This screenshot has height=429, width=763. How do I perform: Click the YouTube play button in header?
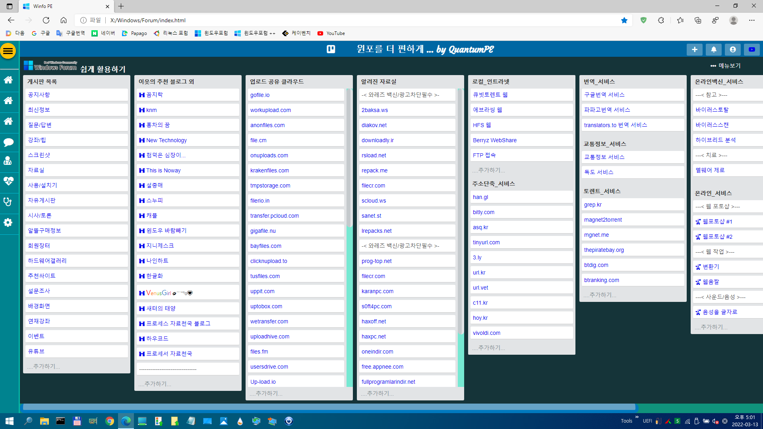tap(751, 49)
